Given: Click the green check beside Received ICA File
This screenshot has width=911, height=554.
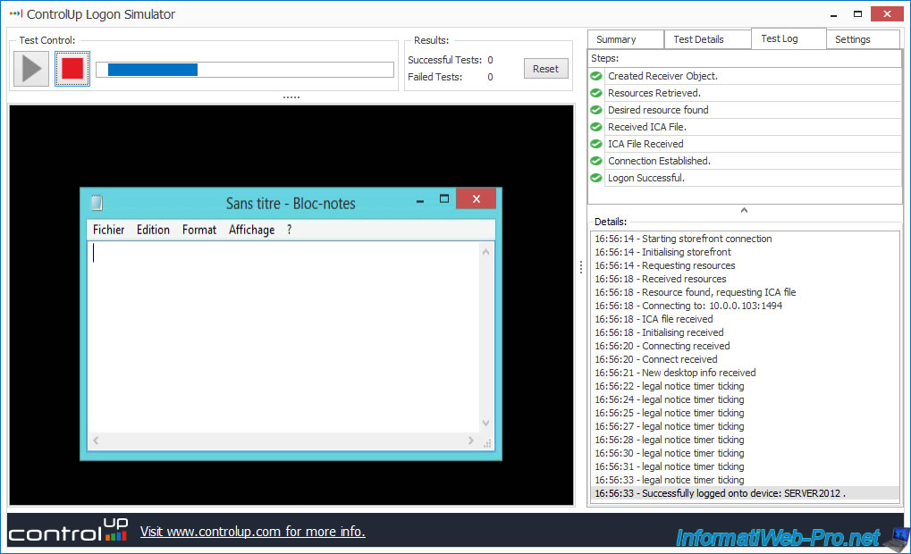Looking at the screenshot, I should (x=596, y=127).
